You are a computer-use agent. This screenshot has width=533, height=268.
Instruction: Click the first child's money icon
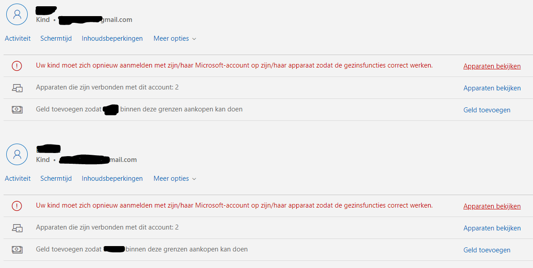(x=17, y=110)
